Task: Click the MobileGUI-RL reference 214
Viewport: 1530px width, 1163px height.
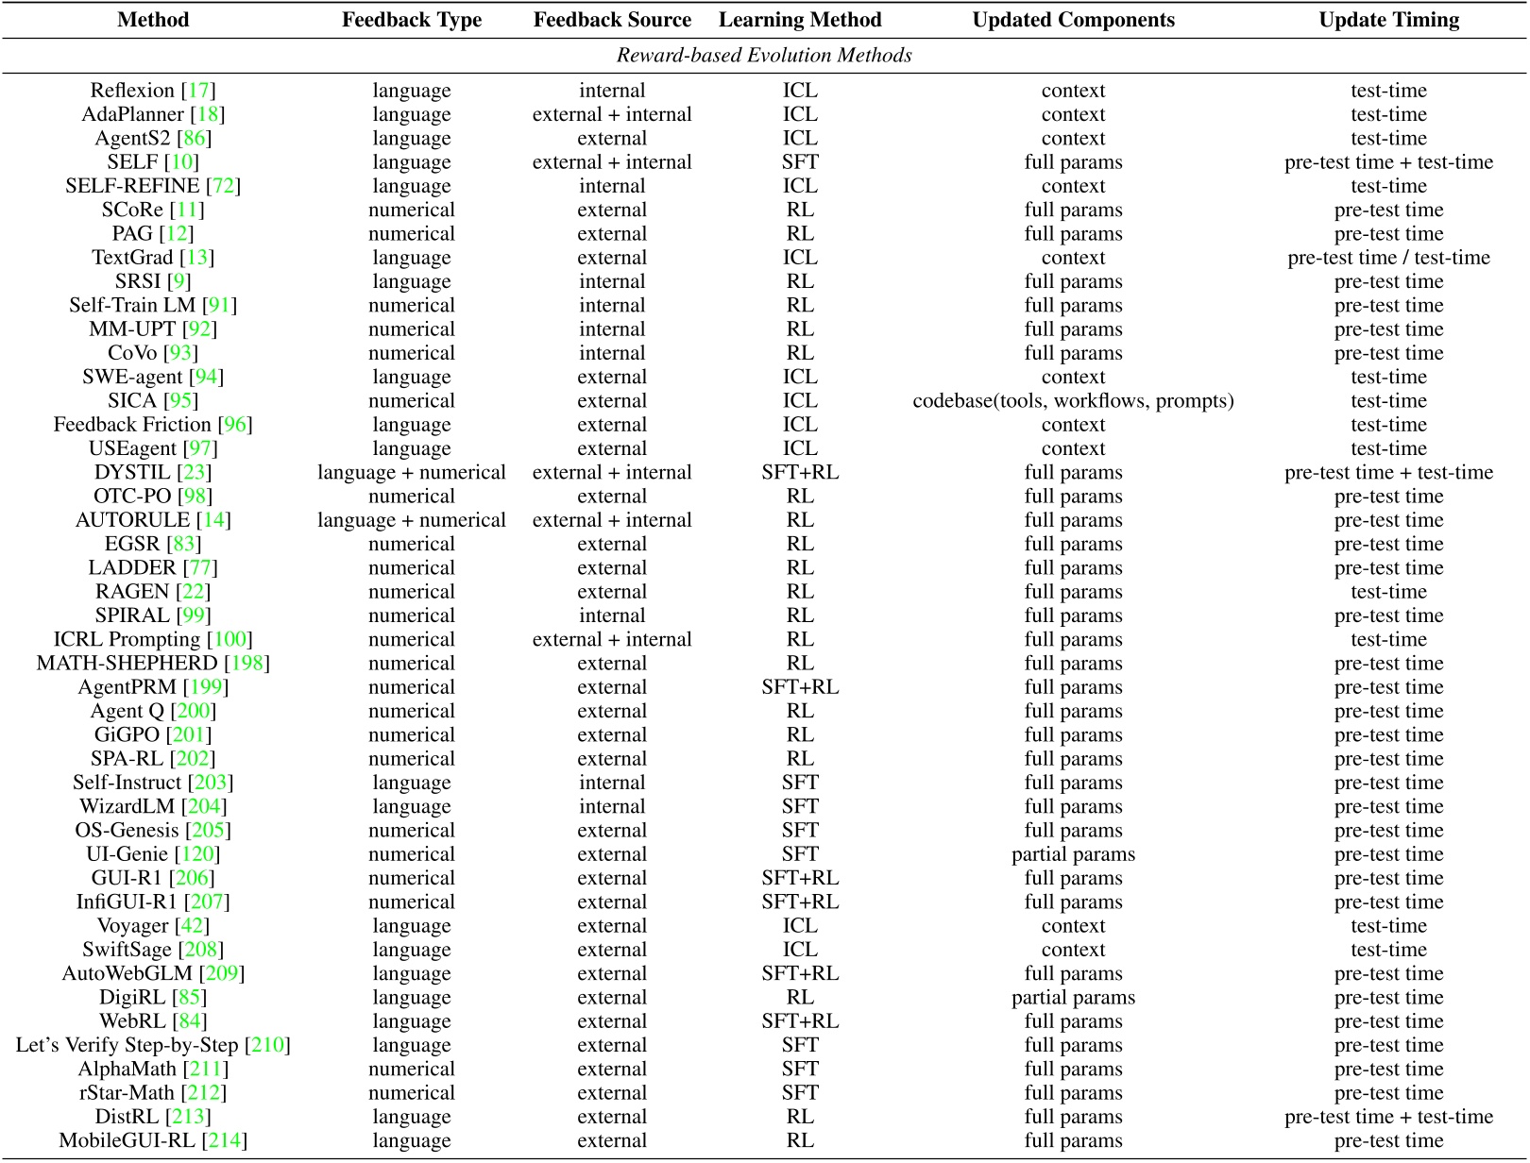Action: [225, 1140]
